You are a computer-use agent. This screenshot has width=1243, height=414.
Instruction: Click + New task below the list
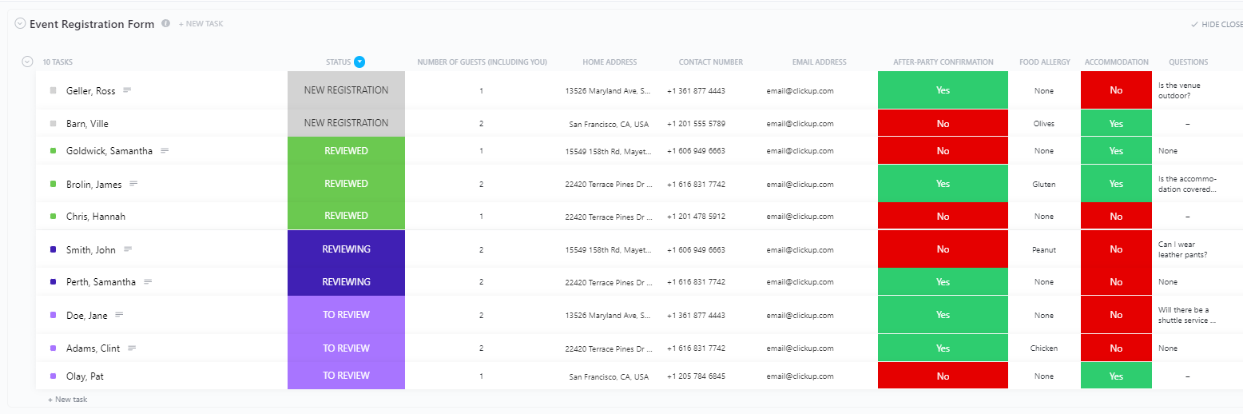tap(68, 399)
